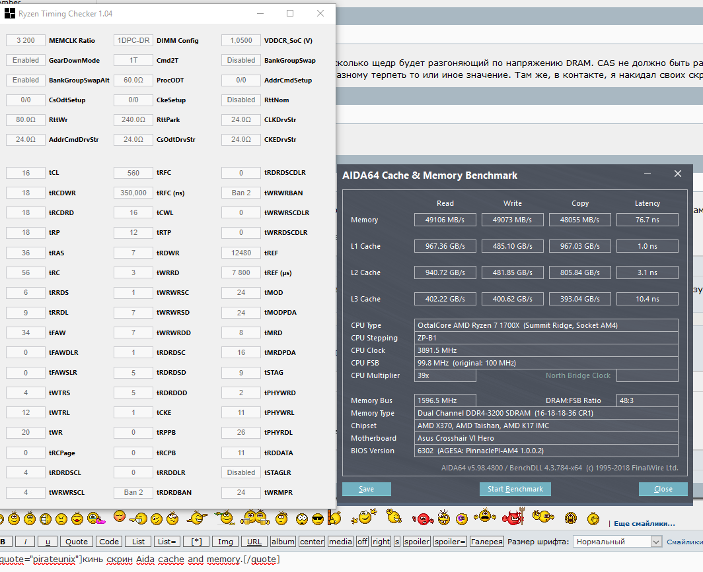Screen dimensions: 703x572
Task: Click the tRFC value field 560
Action: [133, 173]
